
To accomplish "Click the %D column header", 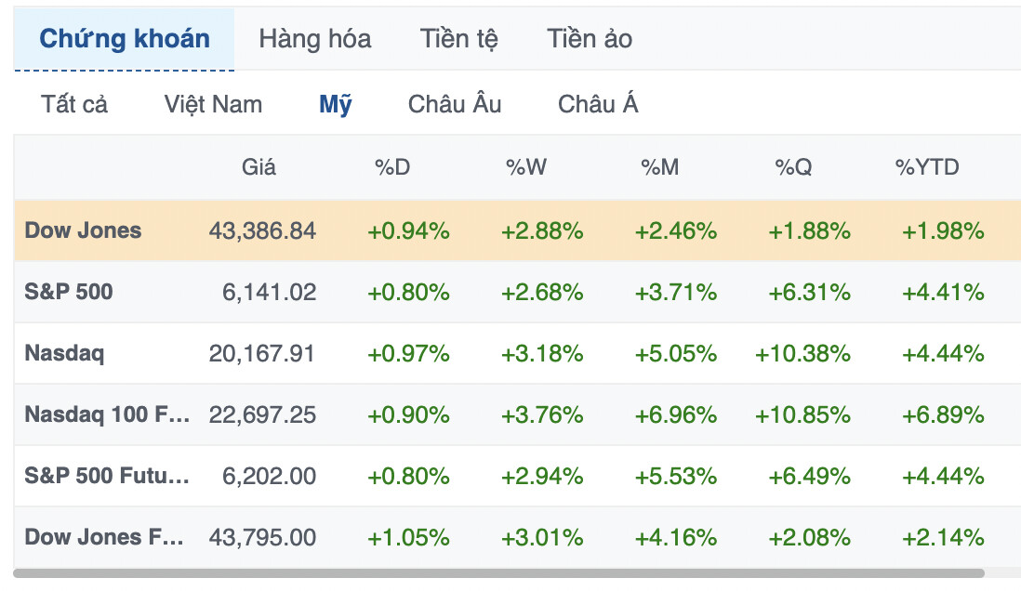I will 392,167.
